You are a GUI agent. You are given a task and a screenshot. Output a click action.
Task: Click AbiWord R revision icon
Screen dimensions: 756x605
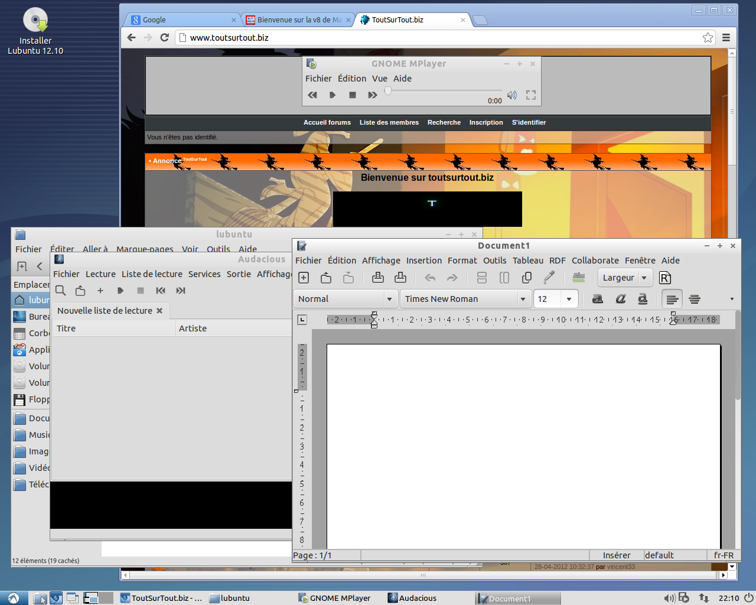point(665,278)
